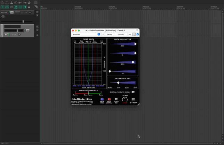Viewport: 224px width, 145px height.
Task: Click the Track 1 pan knob
Action: coord(19,34)
